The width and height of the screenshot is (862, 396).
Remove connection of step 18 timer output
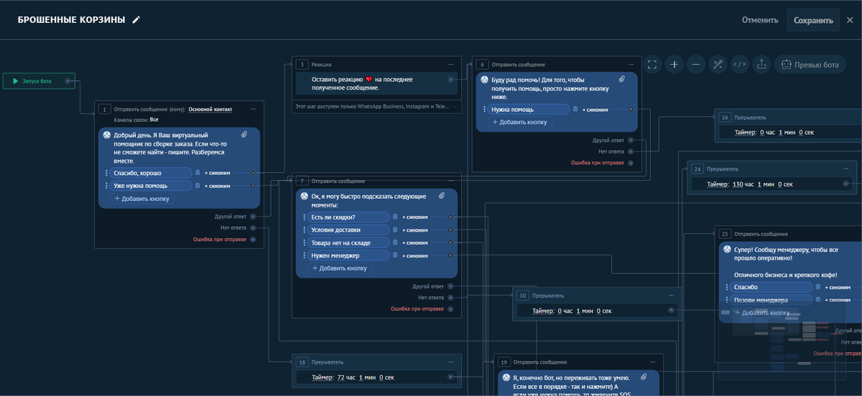[450, 377]
